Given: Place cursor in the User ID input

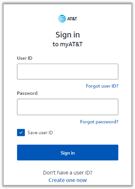Looking at the screenshot, I should pyautogui.click(x=67, y=72).
